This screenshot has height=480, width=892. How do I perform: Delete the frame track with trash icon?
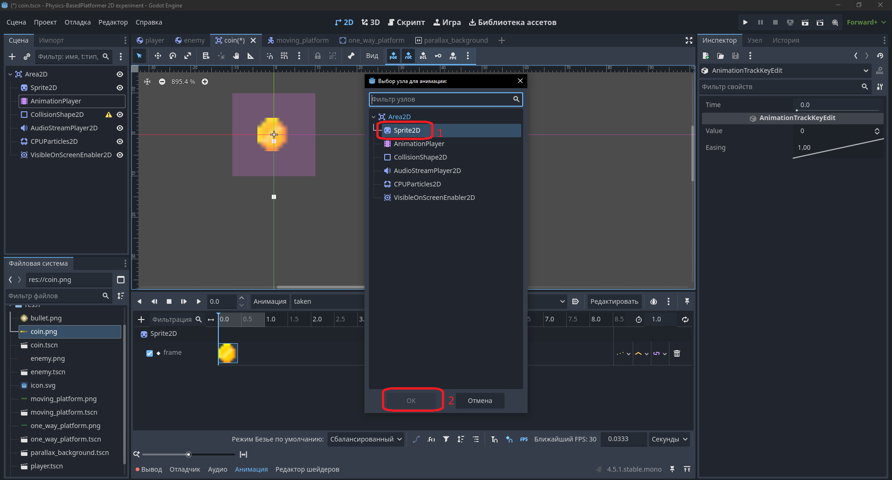click(x=677, y=353)
